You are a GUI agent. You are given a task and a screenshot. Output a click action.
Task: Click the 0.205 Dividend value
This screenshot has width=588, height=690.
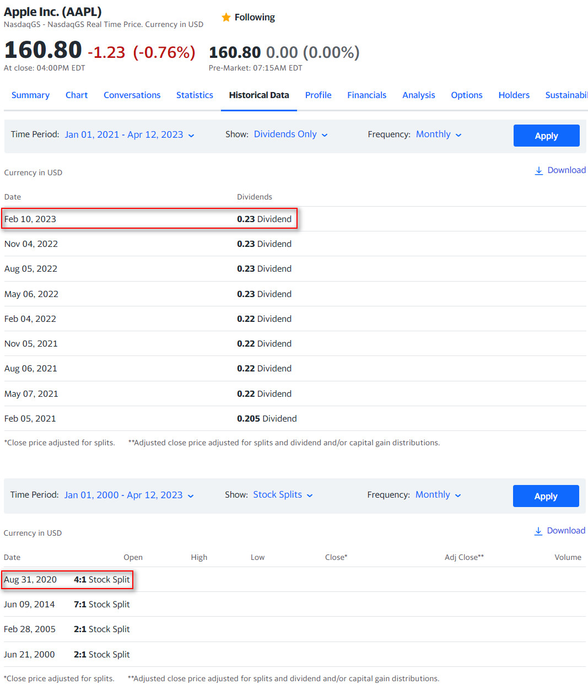267,419
